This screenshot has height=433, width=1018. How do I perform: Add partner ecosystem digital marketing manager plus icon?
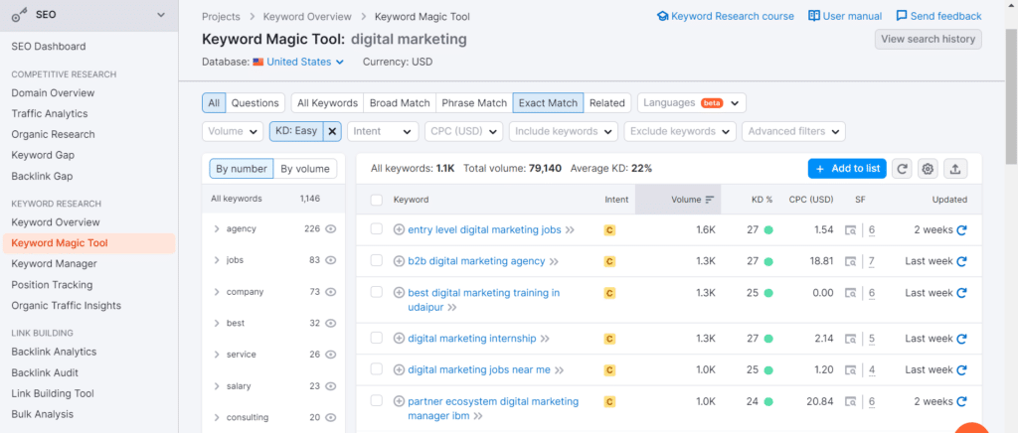[400, 401]
